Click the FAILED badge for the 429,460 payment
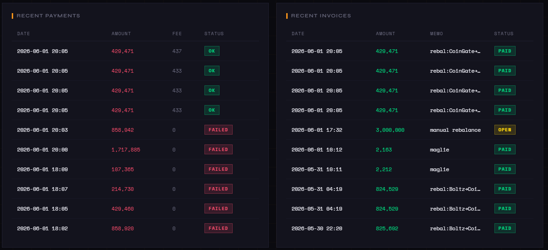This screenshot has width=548, height=250. point(219,209)
